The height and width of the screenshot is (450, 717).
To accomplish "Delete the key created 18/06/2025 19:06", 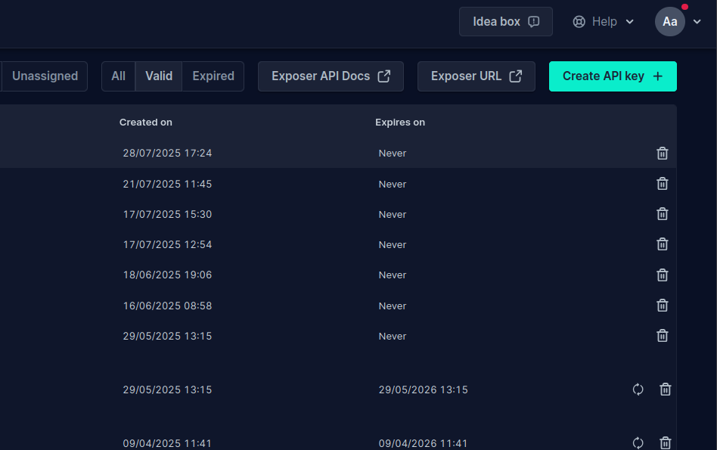I will point(662,275).
